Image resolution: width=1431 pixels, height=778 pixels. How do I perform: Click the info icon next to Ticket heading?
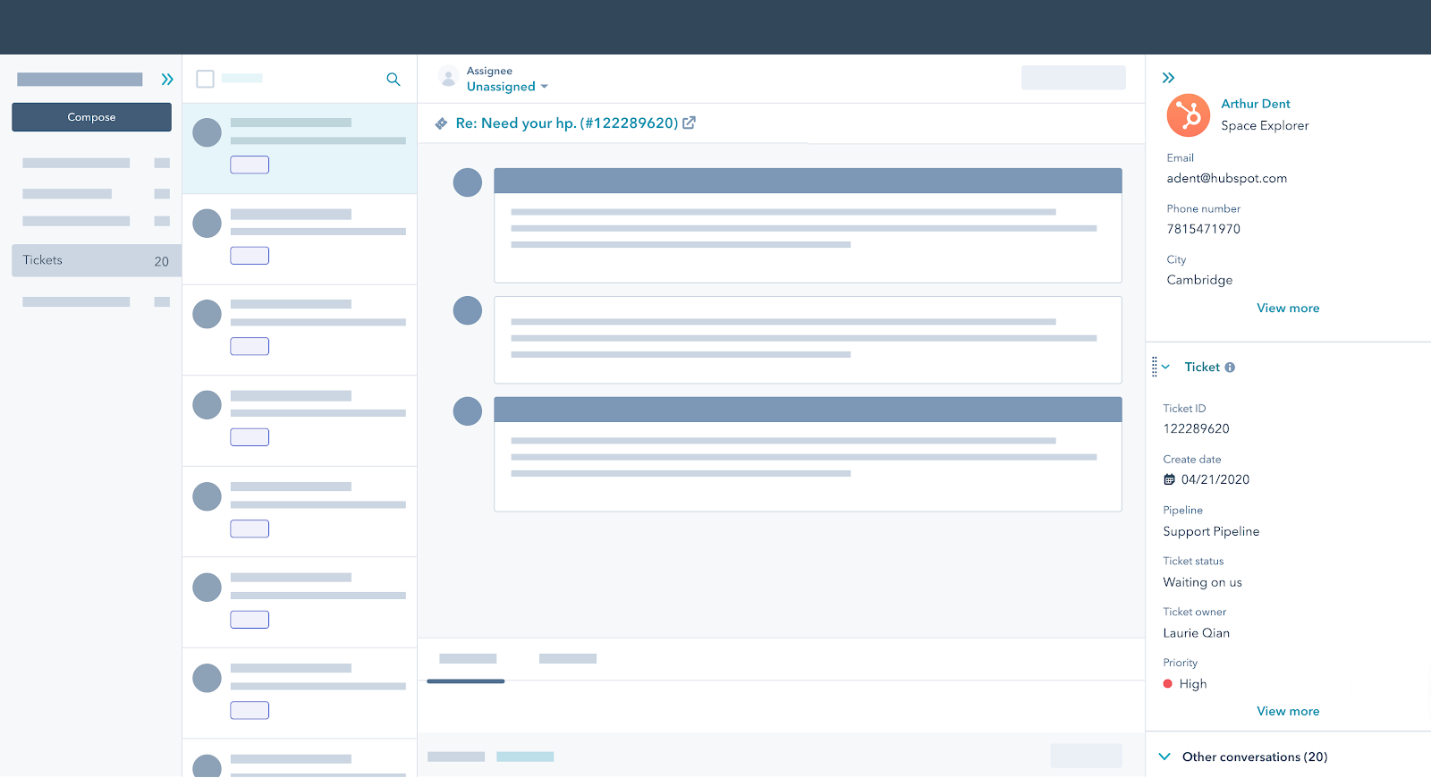(1230, 368)
